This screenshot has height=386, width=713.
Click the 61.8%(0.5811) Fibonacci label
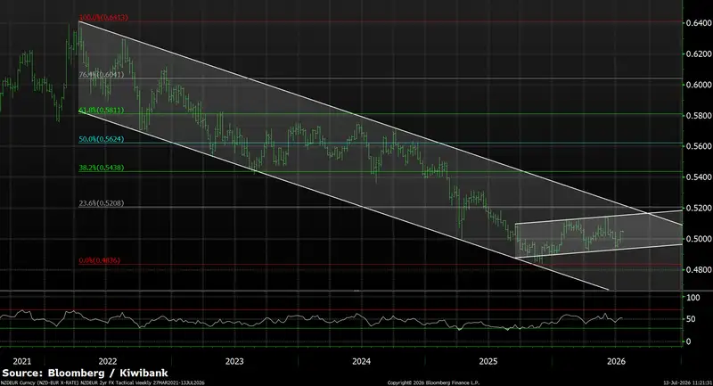[101, 110]
